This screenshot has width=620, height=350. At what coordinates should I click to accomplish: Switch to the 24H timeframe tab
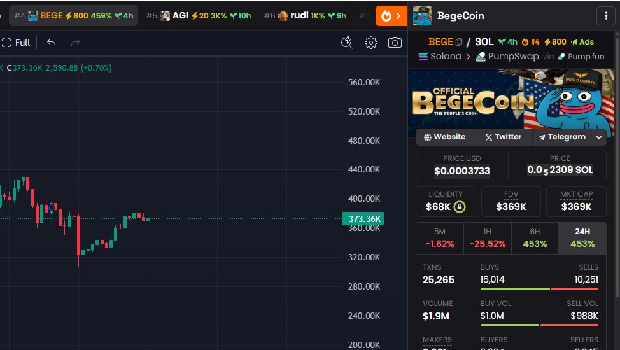click(x=582, y=238)
